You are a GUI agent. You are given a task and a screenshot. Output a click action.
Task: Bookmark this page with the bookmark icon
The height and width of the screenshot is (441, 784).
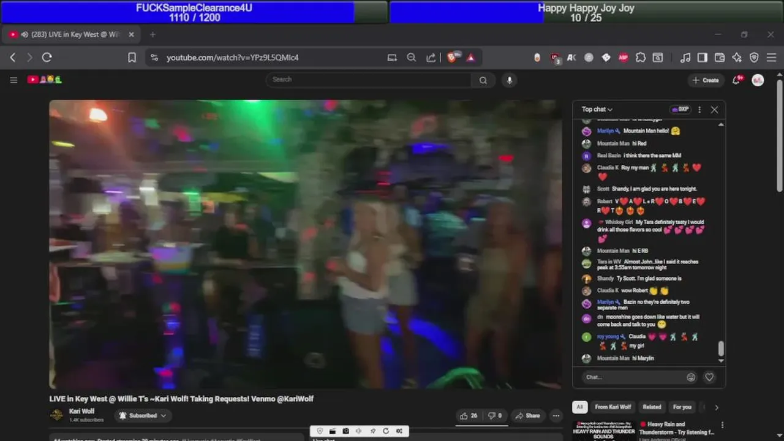132,58
